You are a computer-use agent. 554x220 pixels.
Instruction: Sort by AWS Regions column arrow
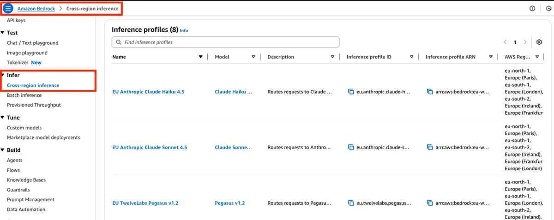(x=537, y=57)
